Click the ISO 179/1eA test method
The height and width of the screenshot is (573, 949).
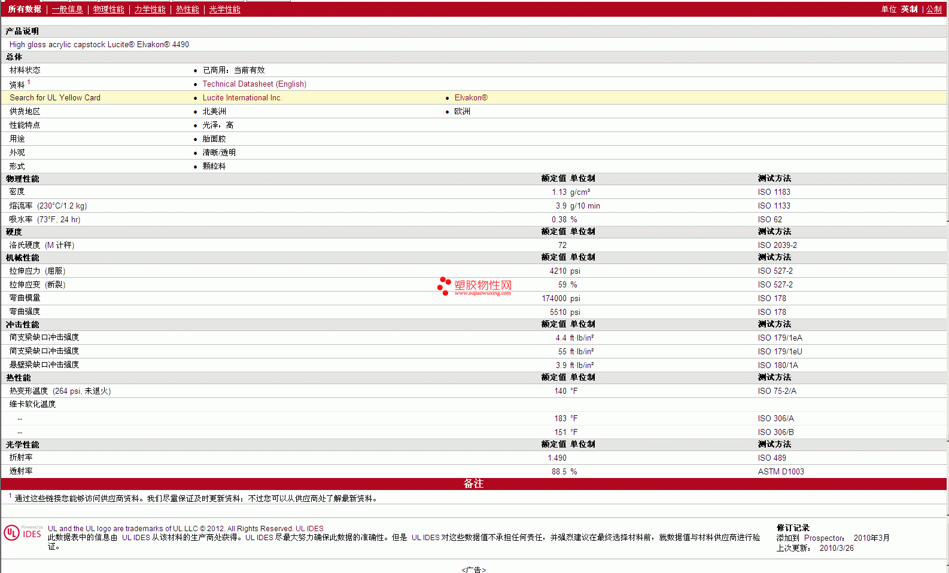pos(780,338)
